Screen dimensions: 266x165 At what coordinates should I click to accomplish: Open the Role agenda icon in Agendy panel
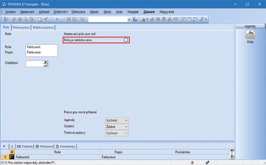point(250,35)
